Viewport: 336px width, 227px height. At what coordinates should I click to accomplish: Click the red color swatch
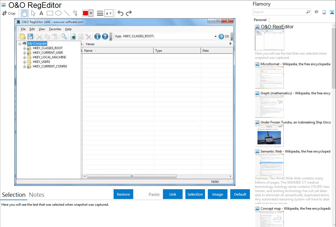[86, 13]
